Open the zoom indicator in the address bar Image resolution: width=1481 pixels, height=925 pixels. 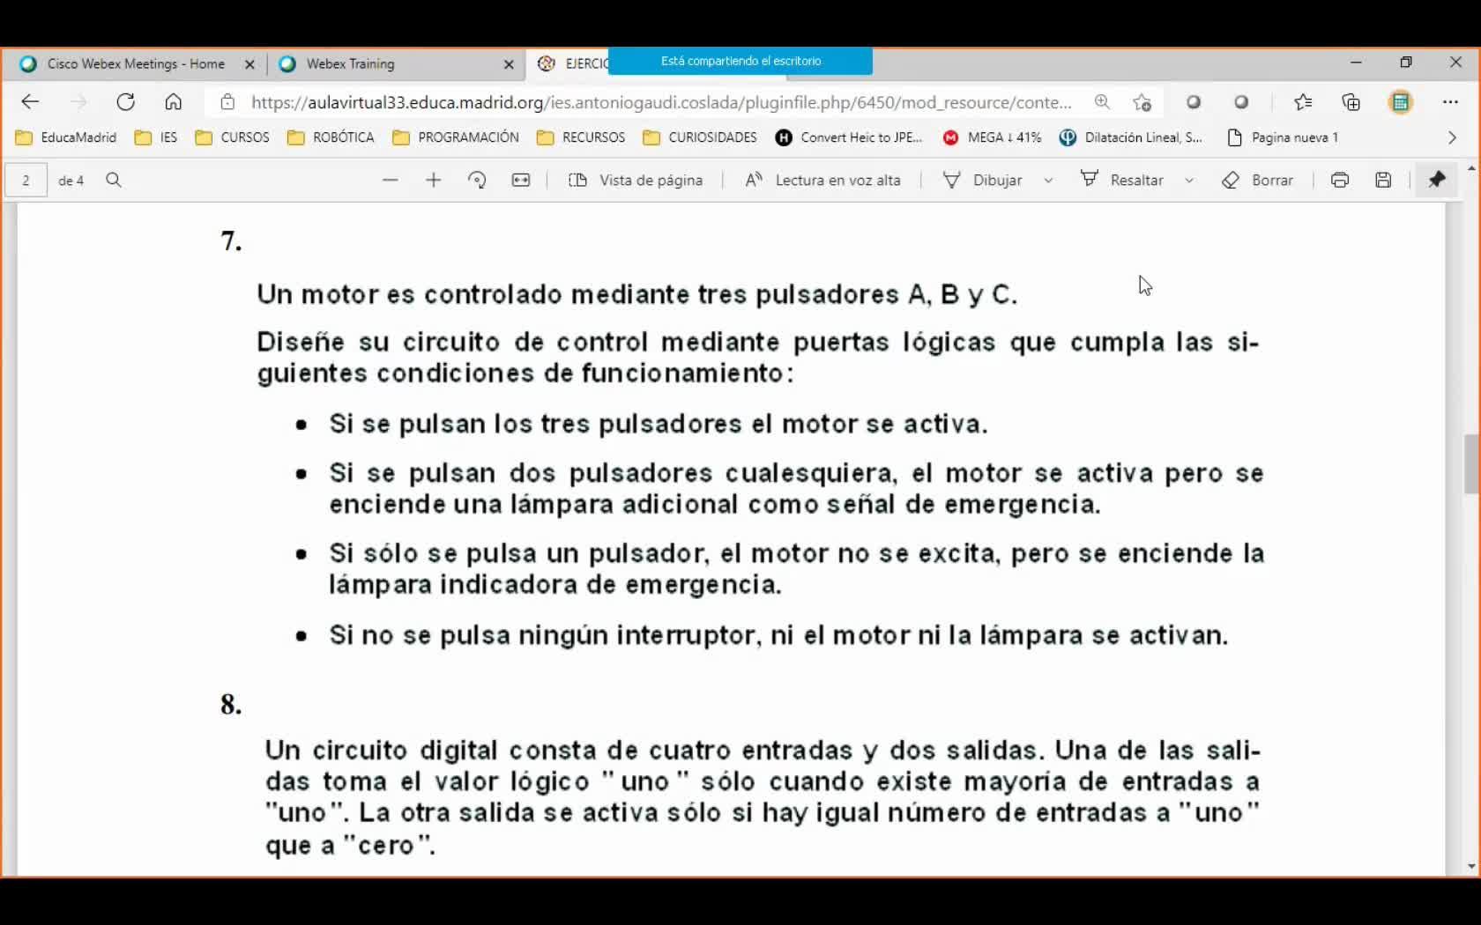1102,102
